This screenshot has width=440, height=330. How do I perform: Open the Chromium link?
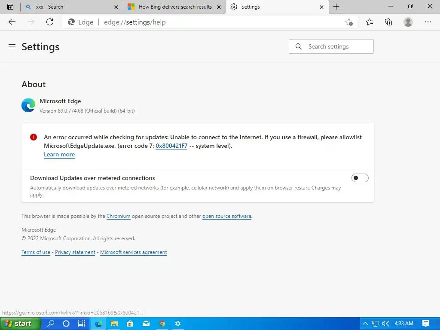119,216
